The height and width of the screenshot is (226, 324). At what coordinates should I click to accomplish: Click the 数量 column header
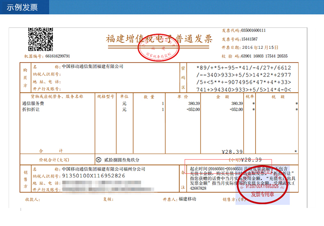click(149, 97)
